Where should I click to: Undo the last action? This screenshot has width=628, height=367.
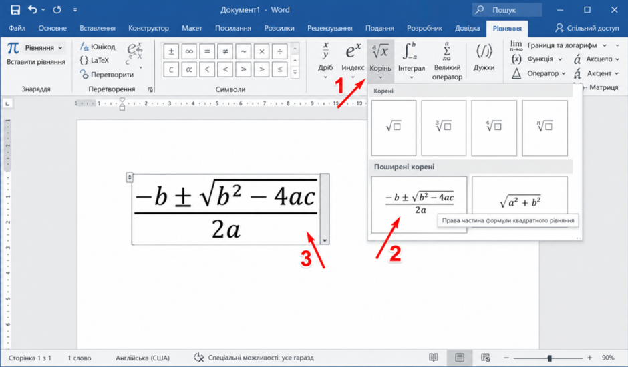33,9
